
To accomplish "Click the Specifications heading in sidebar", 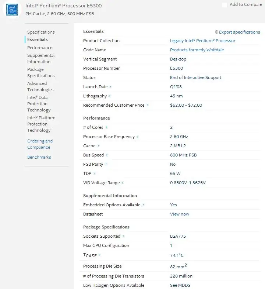I will (41, 32).
